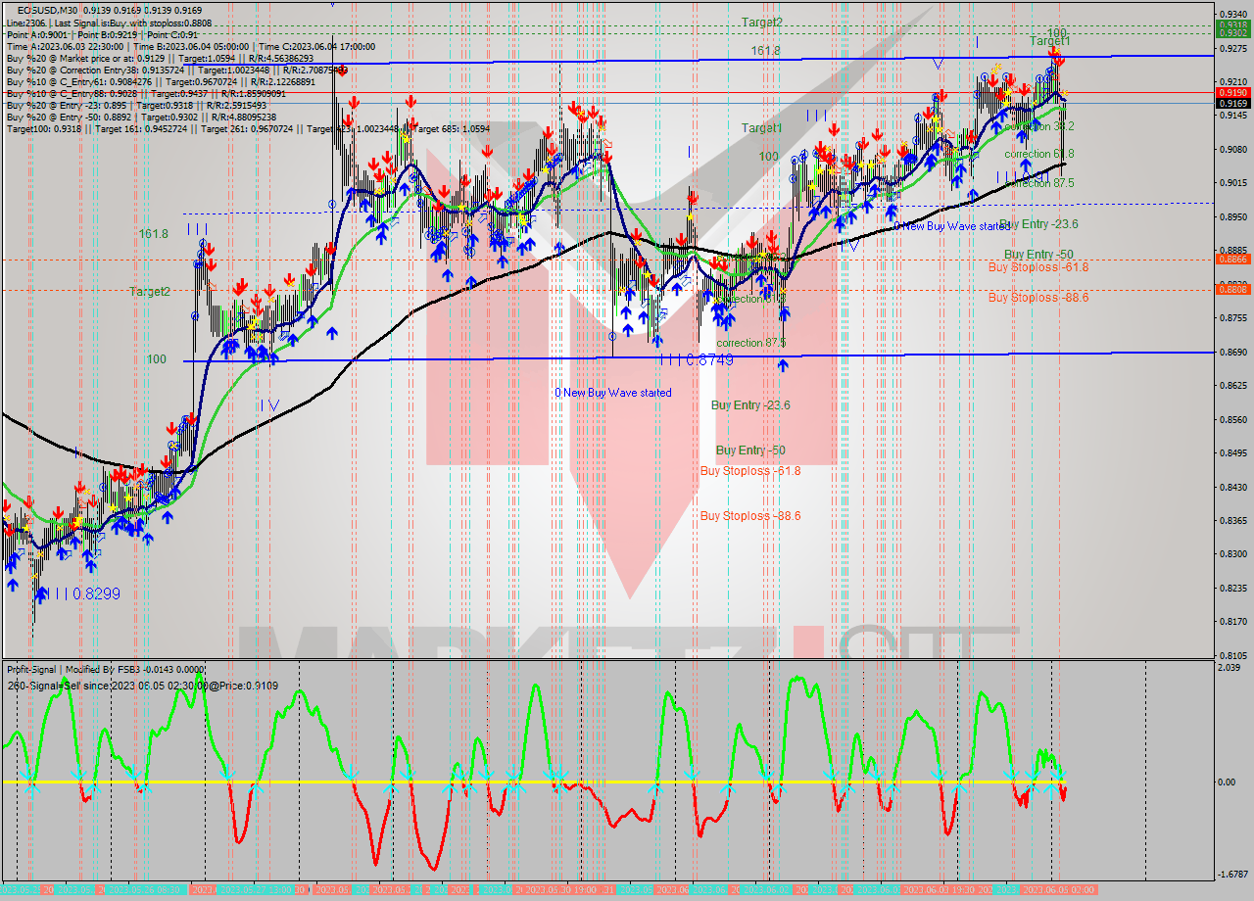Select the orange 0.8866 price tag
Viewport: 1254px width, 901px height.
1231,260
